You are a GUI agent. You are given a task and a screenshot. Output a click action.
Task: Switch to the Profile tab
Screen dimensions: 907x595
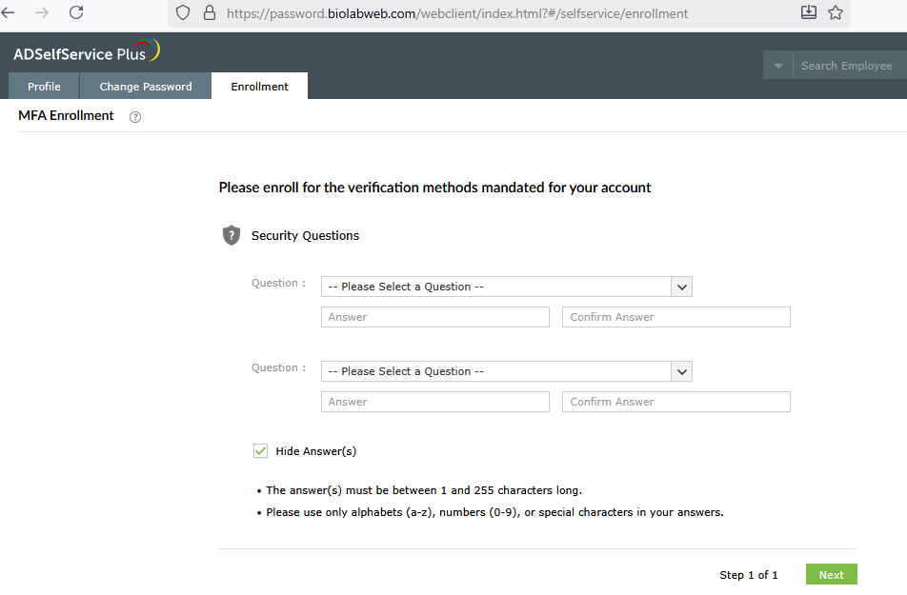coord(44,87)
